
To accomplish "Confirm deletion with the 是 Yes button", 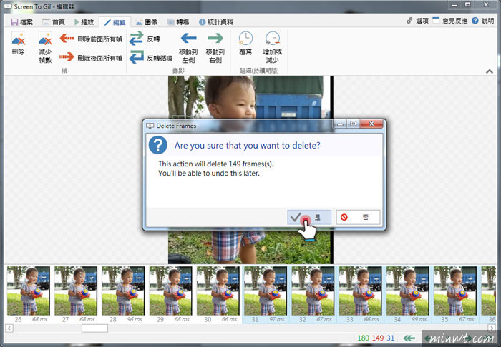I will click(x=309, y=217).
